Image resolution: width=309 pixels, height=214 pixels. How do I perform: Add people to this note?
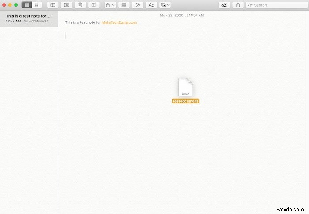pyautogui.click(x=224, y=5)
